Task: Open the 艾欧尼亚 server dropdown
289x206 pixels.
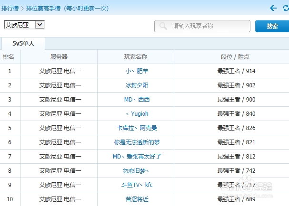Action: 24,25
